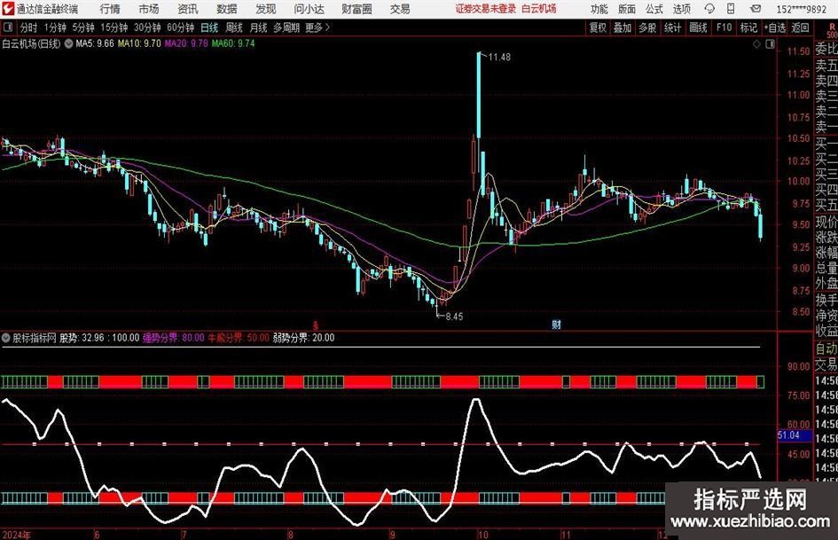Screen dimensions: 838x540
Task: Click 证券交易未登录 login link
Action: click(485, 9)
